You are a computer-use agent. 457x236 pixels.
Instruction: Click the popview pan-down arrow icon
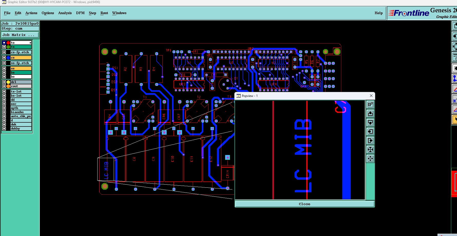(370, 122)
